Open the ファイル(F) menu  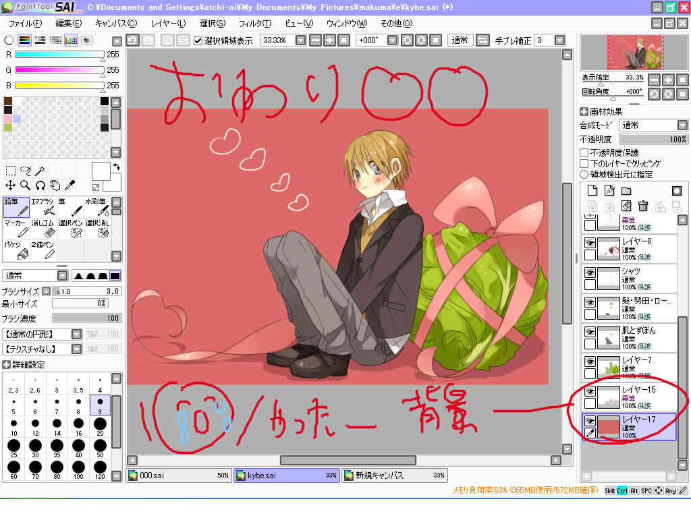[25, 24]
